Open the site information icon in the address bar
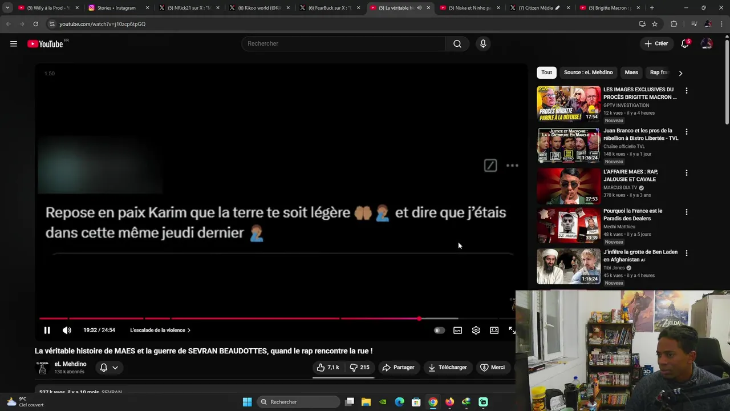This screenshot has height=411, width=730. (52, 24)
